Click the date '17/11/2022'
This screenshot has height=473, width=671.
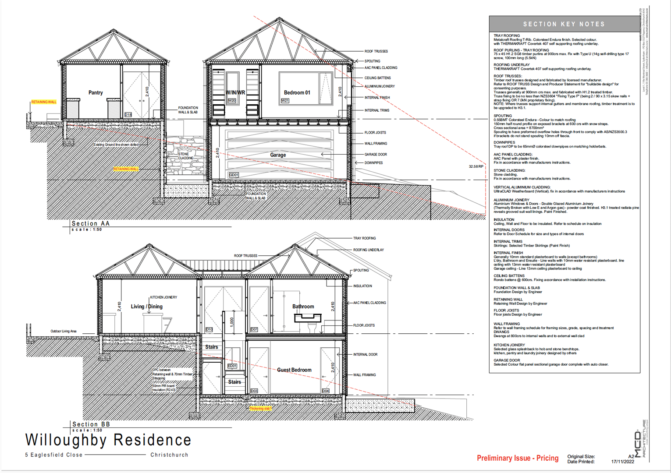pyautogui.click(x=622, y=462)
